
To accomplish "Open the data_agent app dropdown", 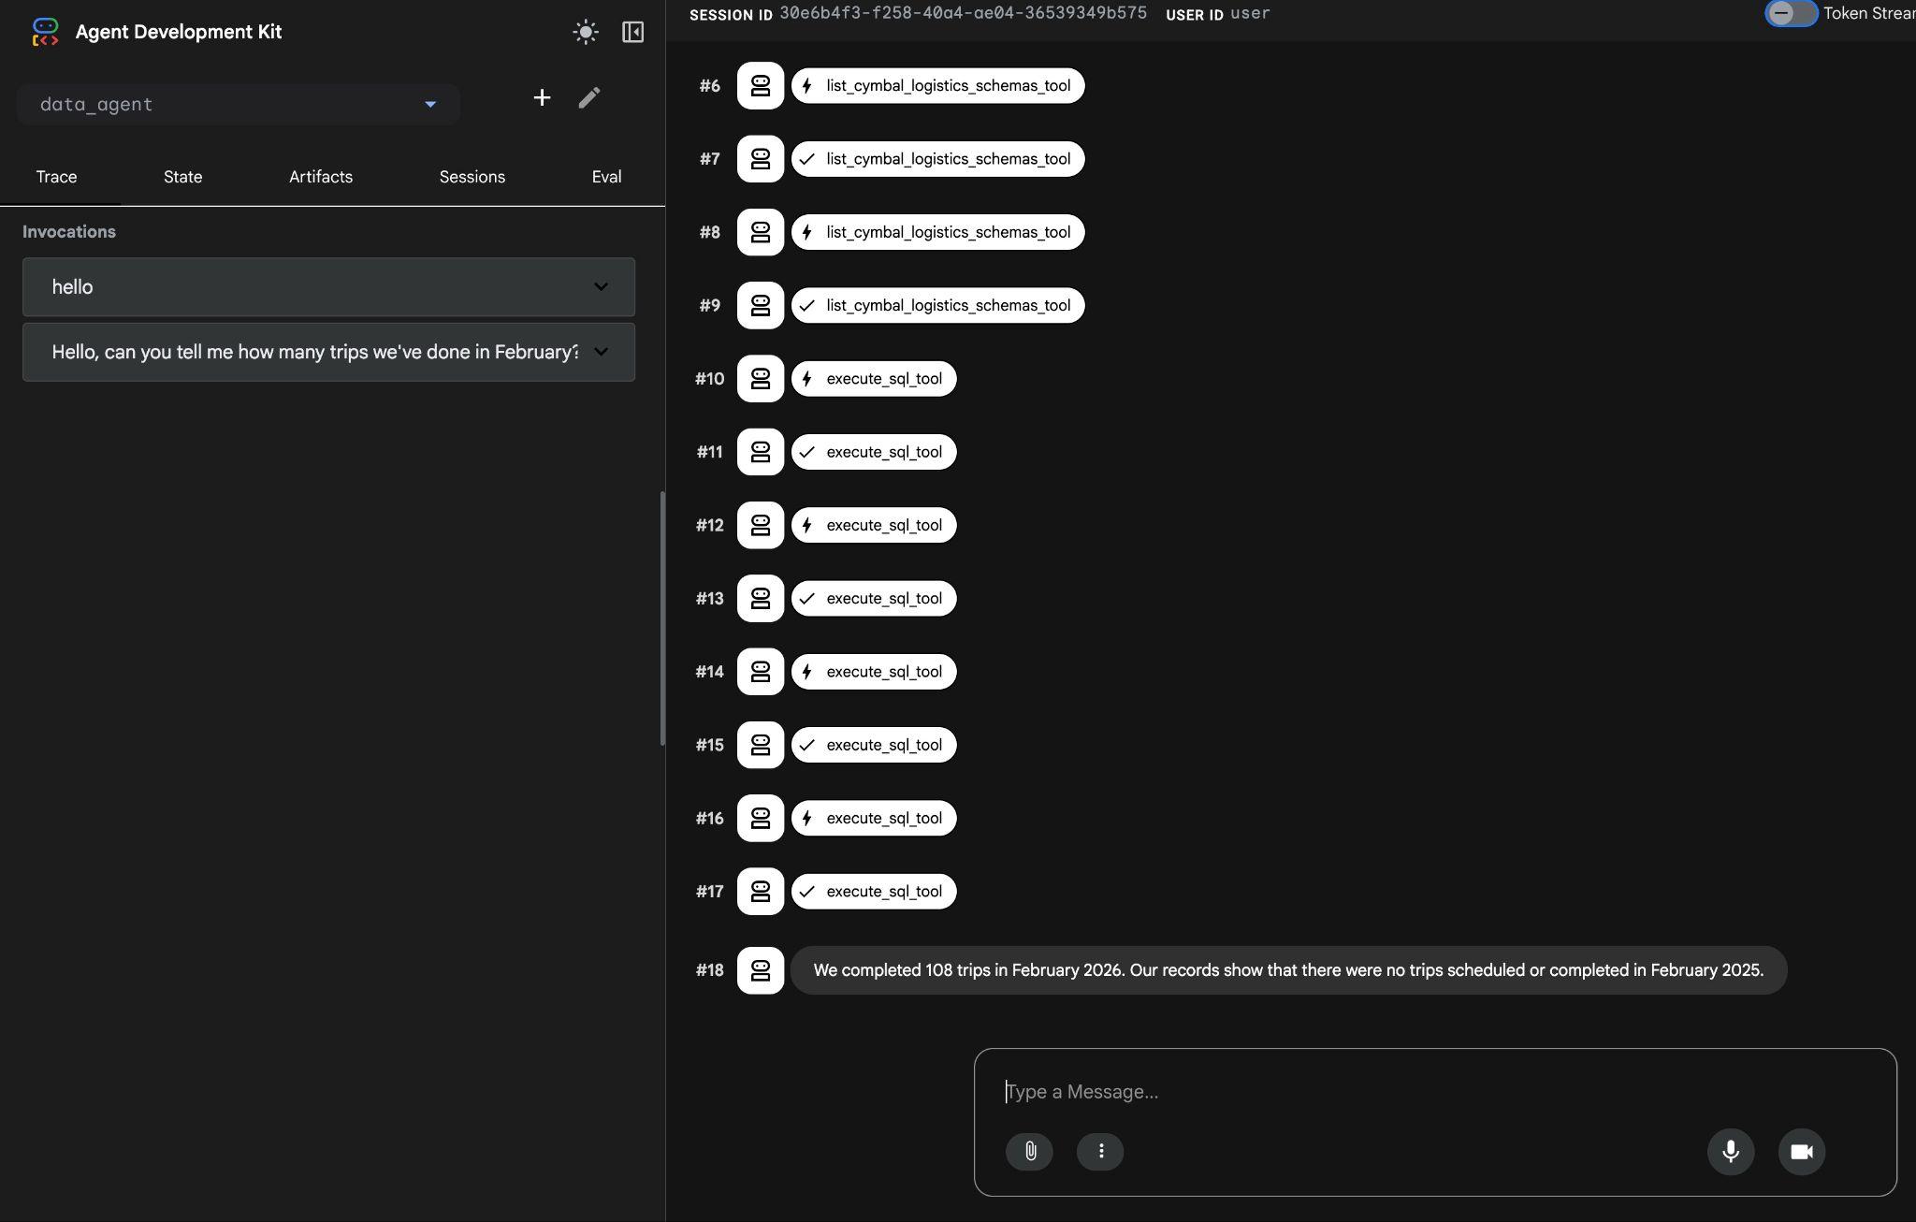I will 238,104.
